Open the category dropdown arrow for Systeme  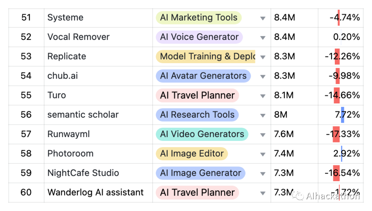click(x=263, y=18)
